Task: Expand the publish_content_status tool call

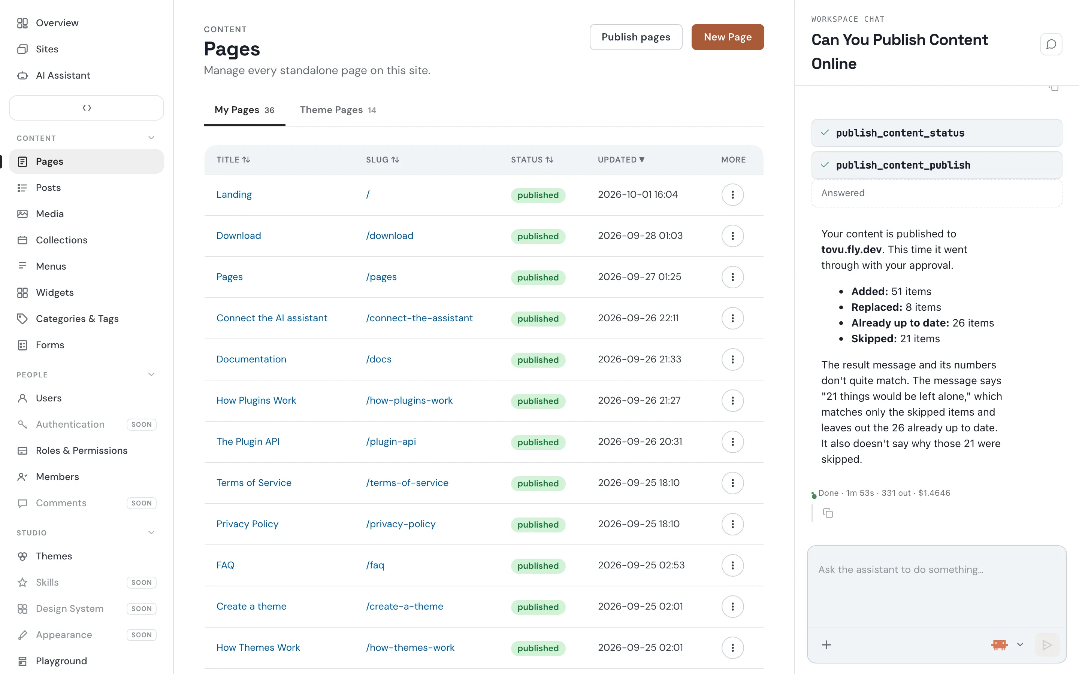Action: point(936,133)
